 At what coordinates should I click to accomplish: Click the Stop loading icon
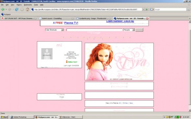[22, 10]
